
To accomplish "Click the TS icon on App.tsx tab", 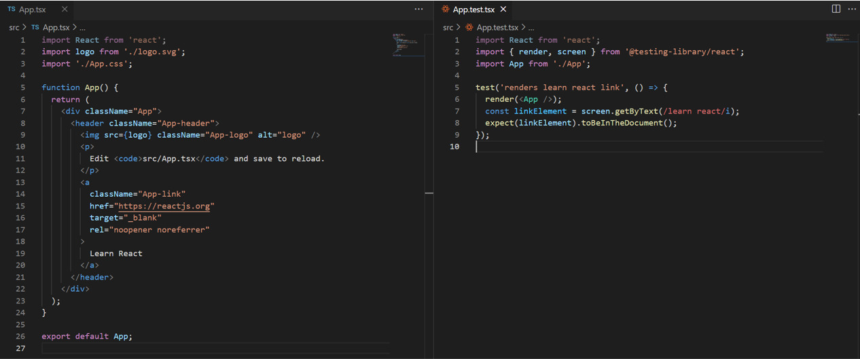I will point(12,10).
